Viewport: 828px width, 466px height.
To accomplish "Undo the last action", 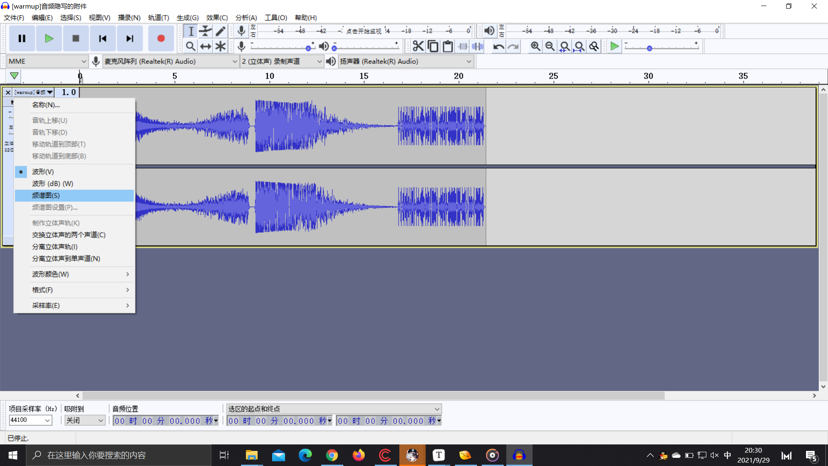I will pos(499,46).
